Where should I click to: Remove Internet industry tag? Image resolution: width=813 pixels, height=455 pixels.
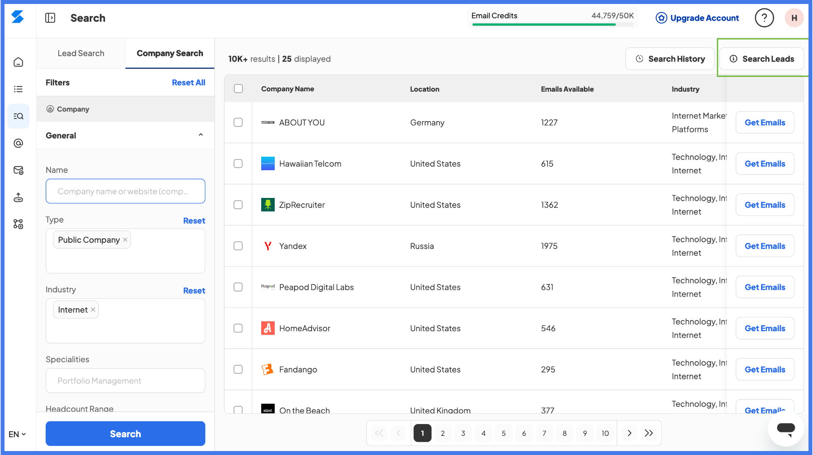coord(93,309)
